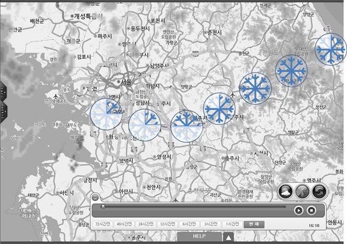The height and width of the screenshot is (244, 347).
Task: Click the leftmost snowflake marker near 광명시
Action: [x=106, y=114]
